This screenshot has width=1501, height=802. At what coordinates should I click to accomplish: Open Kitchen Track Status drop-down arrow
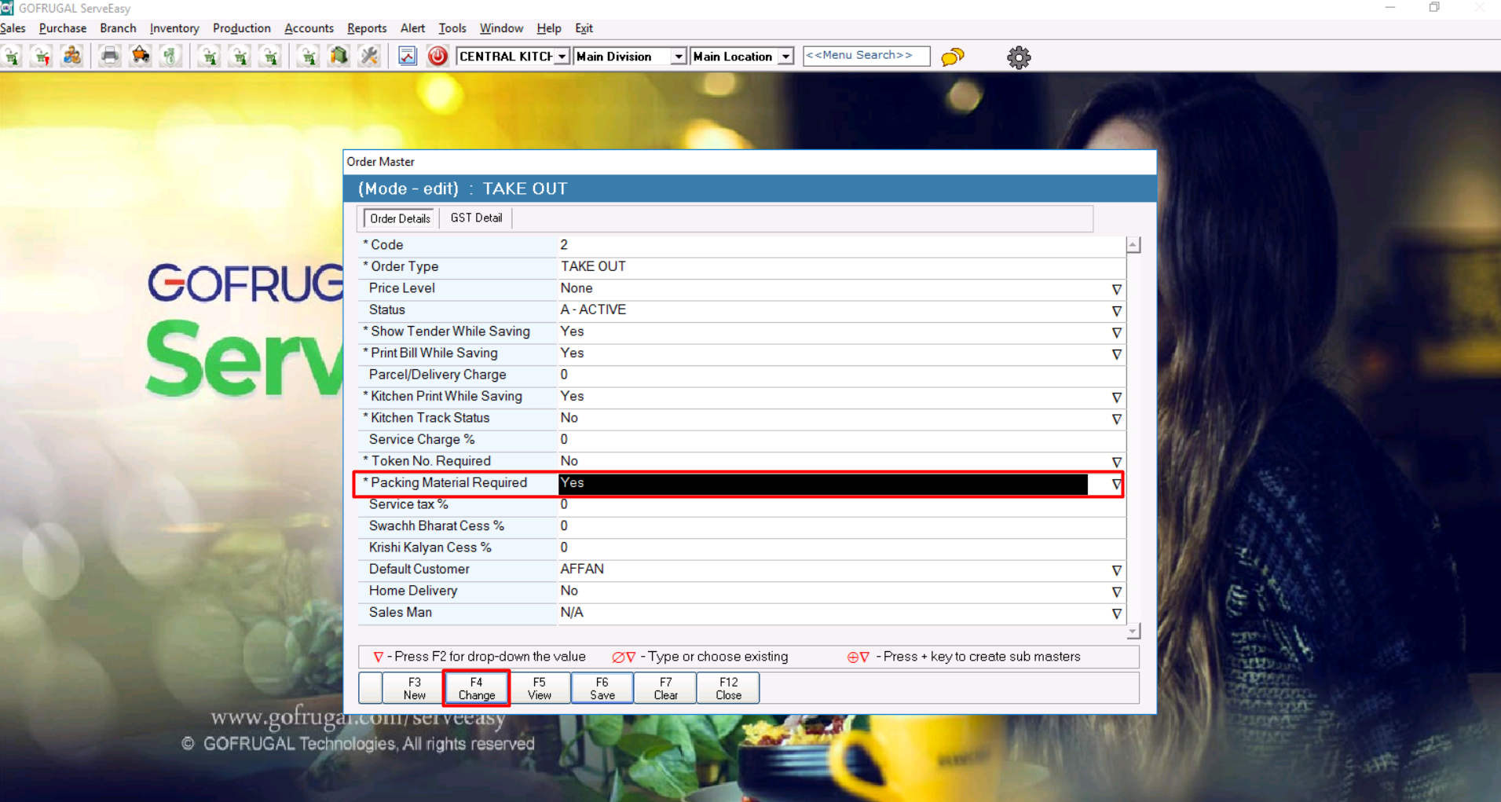coord(1116,419)
